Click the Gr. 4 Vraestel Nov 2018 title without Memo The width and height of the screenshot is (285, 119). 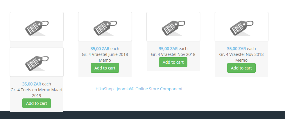point(173,54)
